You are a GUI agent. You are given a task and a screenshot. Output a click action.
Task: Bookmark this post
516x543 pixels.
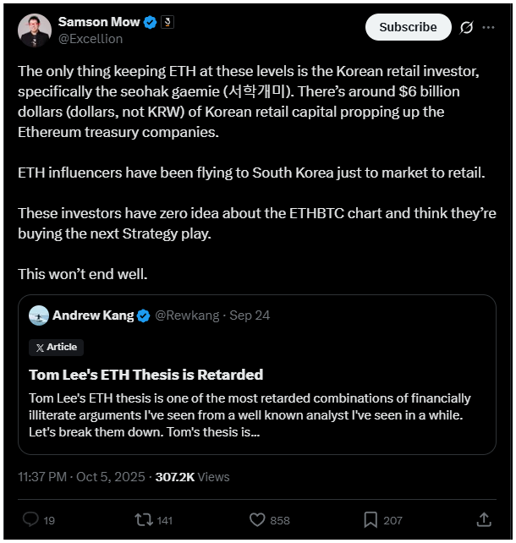point(371,519)
